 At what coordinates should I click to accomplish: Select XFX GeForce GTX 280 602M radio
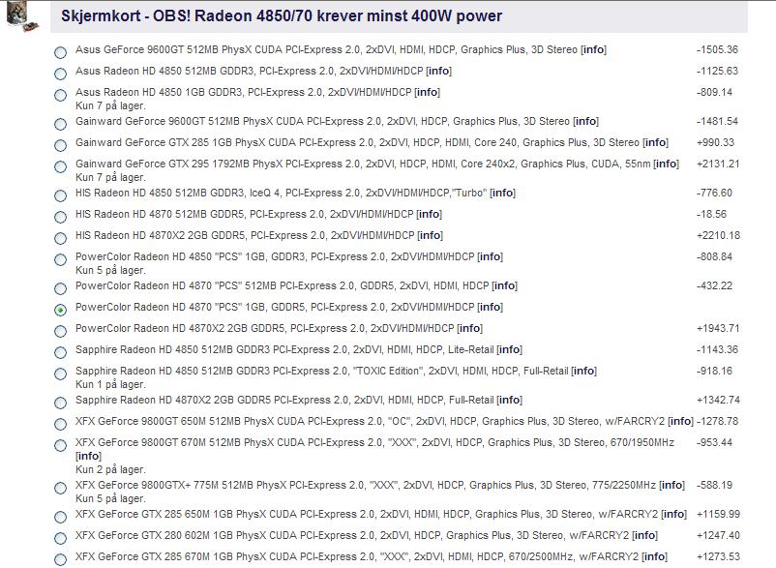pos(60,538)
